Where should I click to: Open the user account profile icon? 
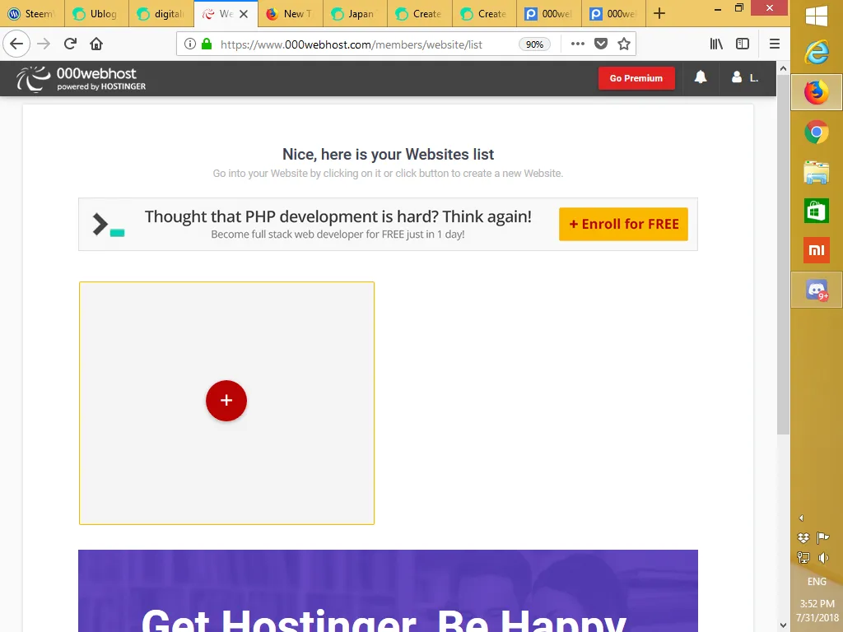click(x=737, y=78)
